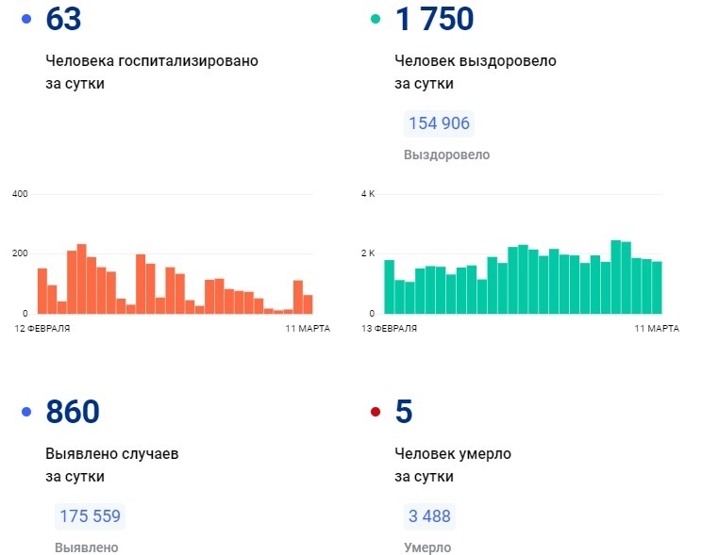Click the red dot beside the number 5
The height and width of the screenshot is (555, 702).
(376, 412)
